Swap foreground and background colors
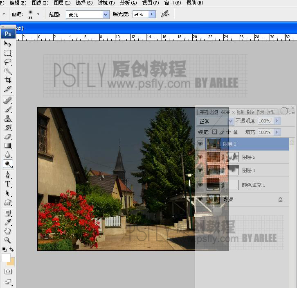 click(11, 249)
